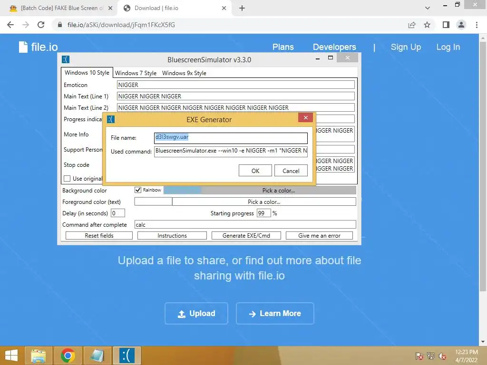Click the browser forward arrow
487x365 pixels.
[26, 25]
